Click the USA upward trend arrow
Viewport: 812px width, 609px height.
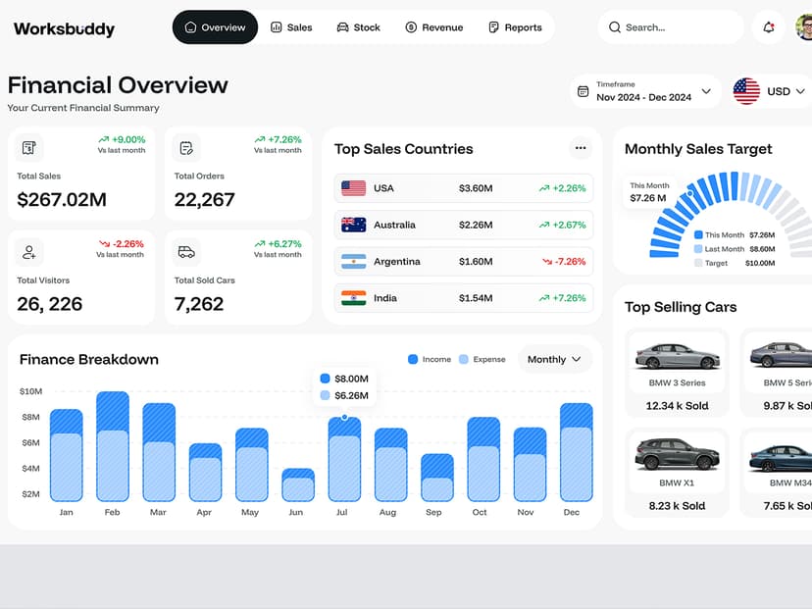[x=543, y=188]
